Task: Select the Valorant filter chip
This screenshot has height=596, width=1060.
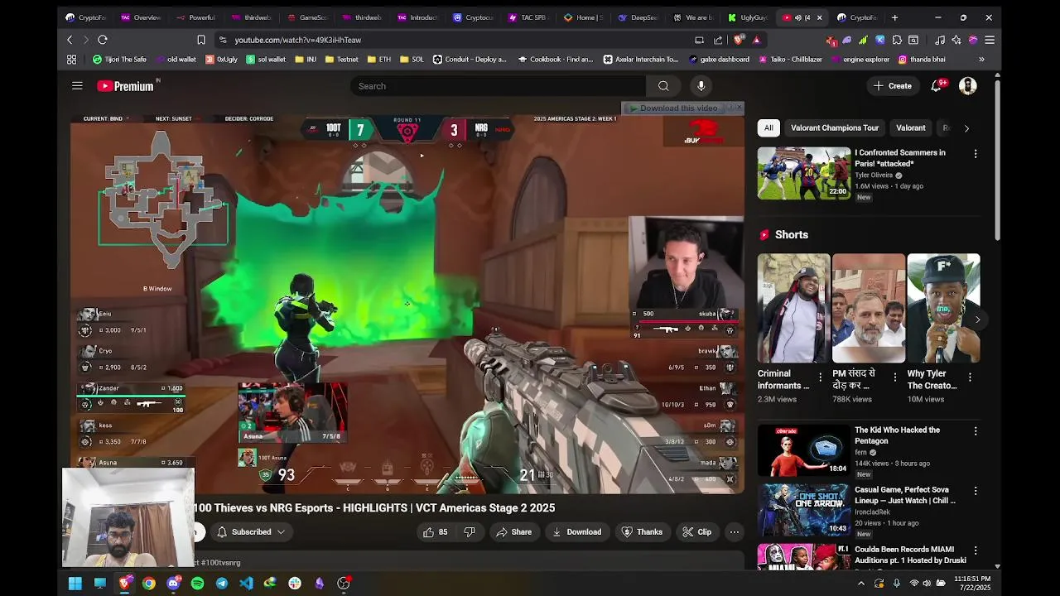Action: click(x=910, y=128)
